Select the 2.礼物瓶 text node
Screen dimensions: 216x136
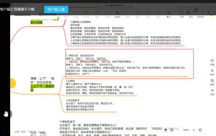coord(71,81)
